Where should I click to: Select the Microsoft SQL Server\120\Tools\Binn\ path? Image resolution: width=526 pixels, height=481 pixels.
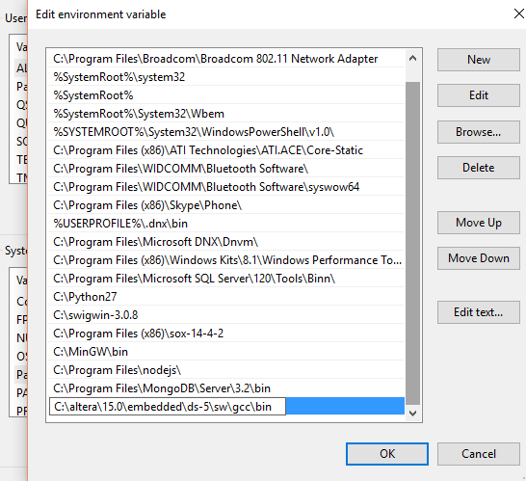click(x=225, y=279)
